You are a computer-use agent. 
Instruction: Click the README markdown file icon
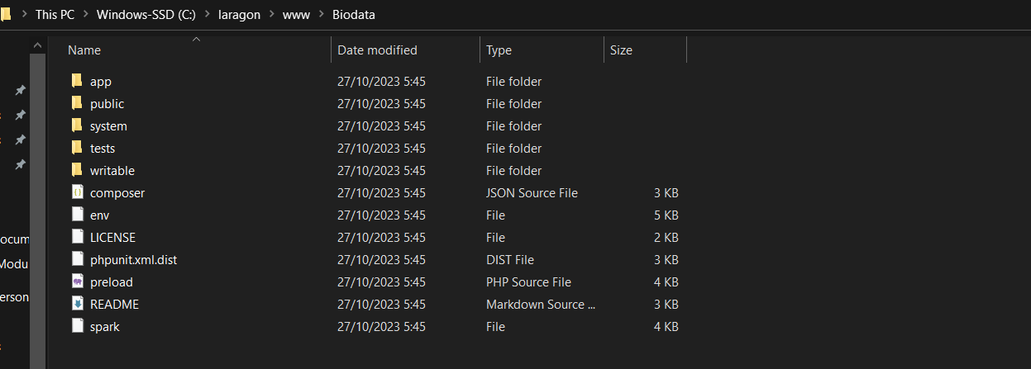pyautogui.click(x=77, y=305)
